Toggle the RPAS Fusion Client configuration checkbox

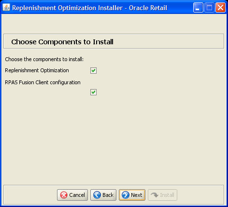coord(93,92)
